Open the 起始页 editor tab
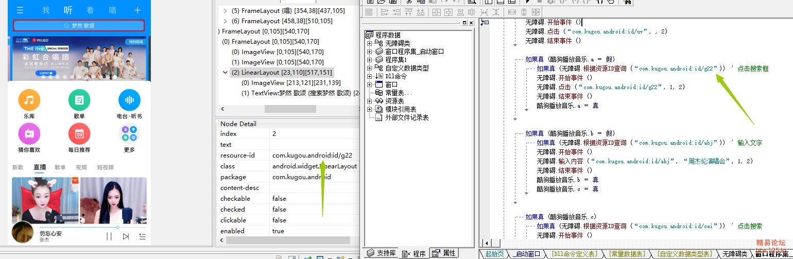 point(494,254)
